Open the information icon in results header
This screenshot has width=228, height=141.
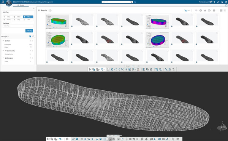point(201,11)
